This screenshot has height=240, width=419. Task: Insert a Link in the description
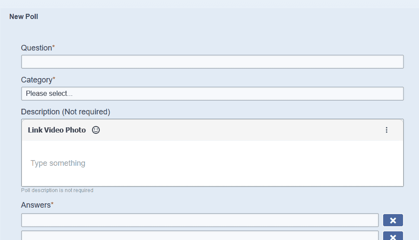[x=35, y=130]
